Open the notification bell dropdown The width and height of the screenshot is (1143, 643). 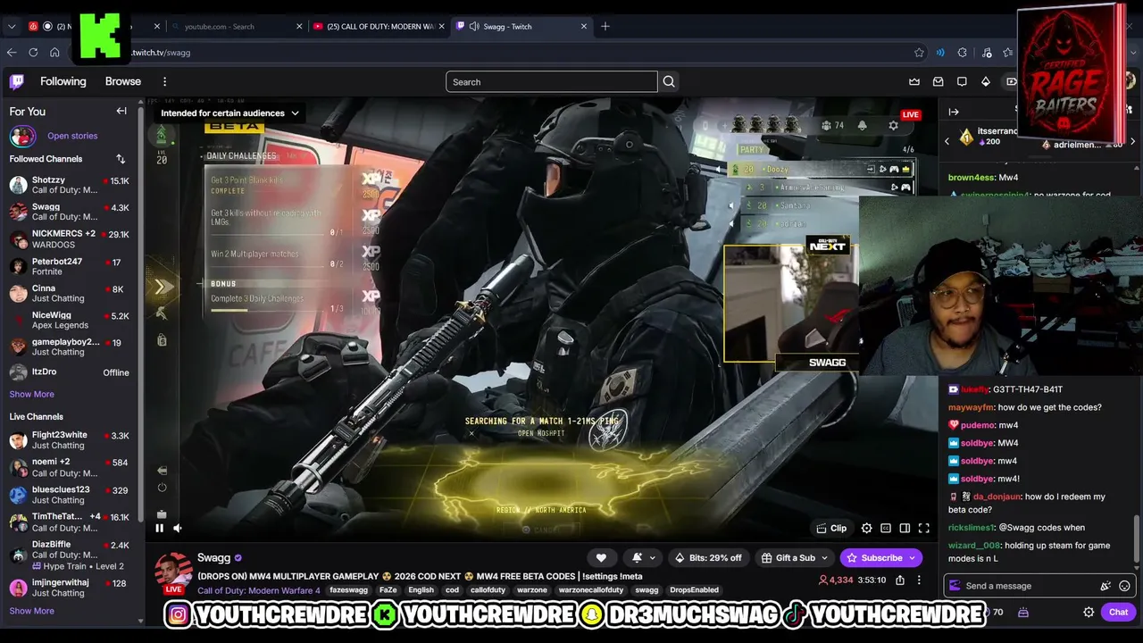coord(642,557)
